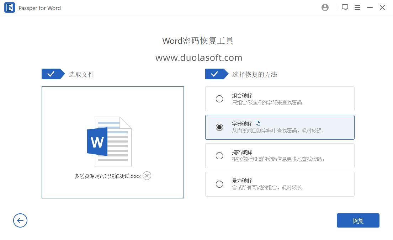Viewport: 393px width, 240px height.
Task: Open the feedback chat icon
Action: (345, 7)
